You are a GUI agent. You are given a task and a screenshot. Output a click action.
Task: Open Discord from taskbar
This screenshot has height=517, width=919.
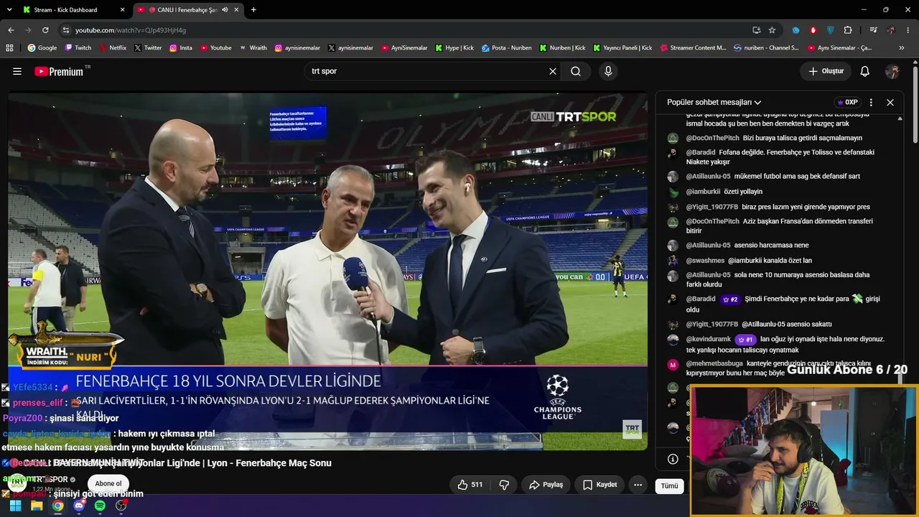click(79, 506)
